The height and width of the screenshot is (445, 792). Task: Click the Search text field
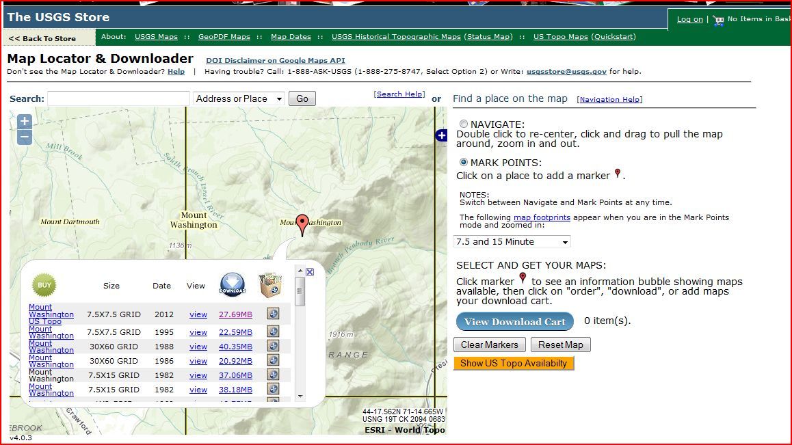pyautogui.click(x=119, y=98)
